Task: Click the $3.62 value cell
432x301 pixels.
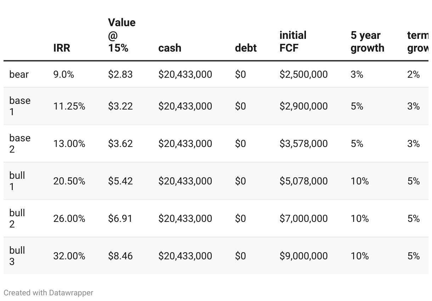Action: click(x=120, y=143)
